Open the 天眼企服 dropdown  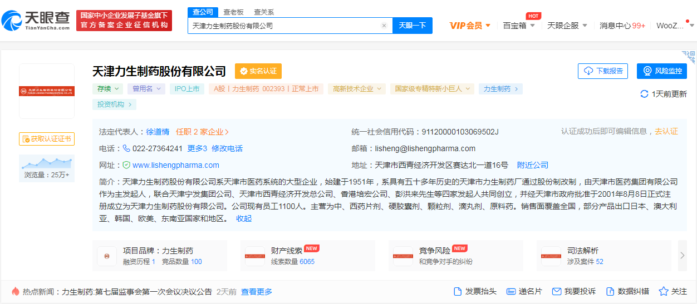[567, 26]
